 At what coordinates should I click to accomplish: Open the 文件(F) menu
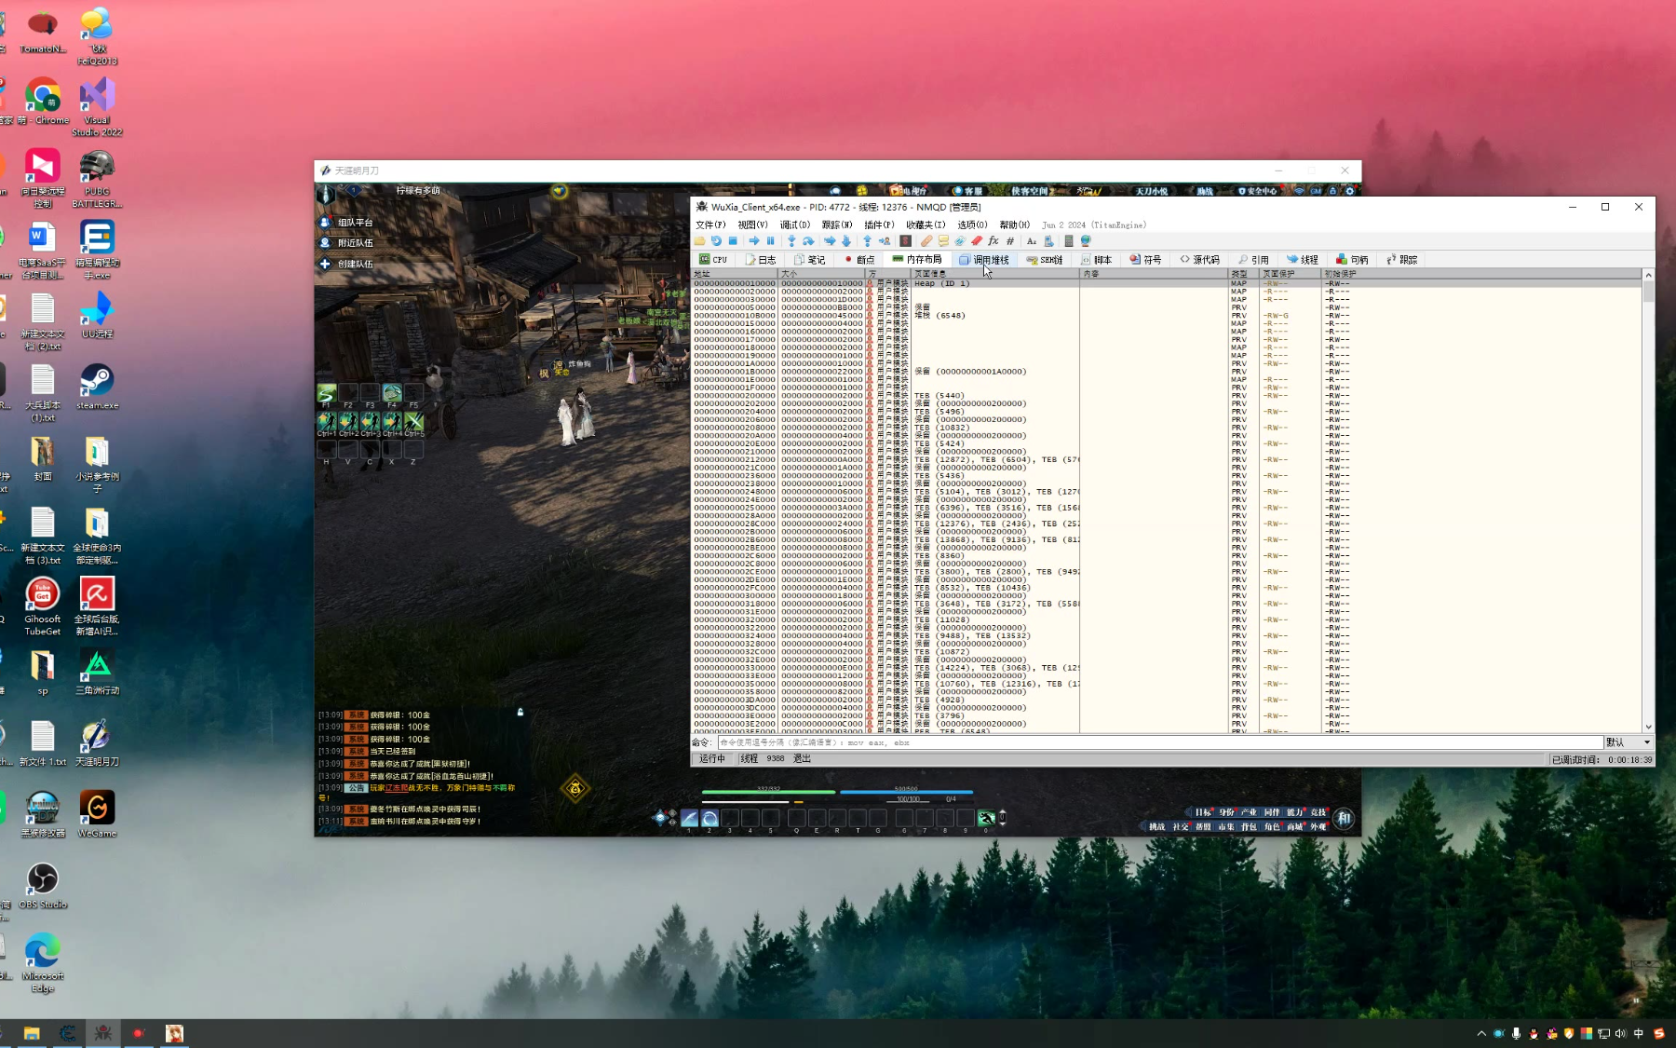[710, 225]
